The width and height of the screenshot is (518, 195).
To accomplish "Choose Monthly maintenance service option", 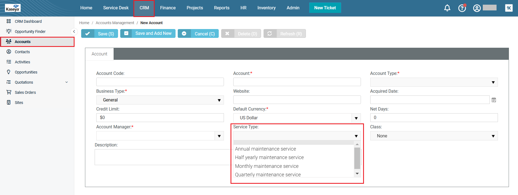I will tap(267, 166).
